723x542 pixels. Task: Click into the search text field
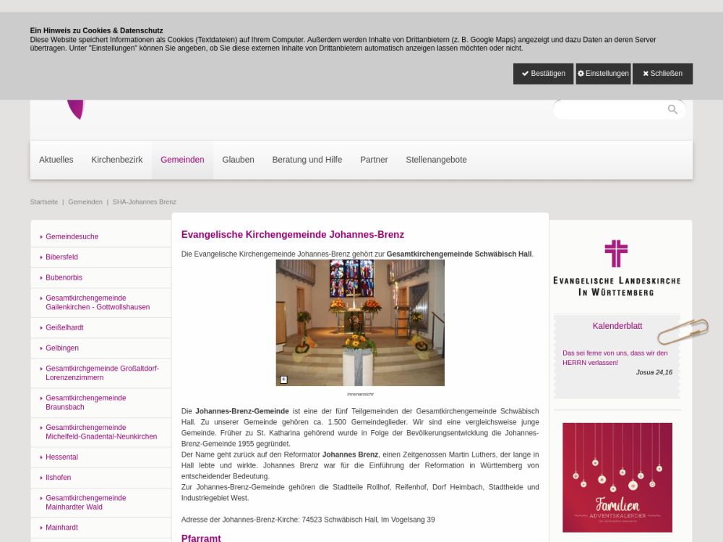(x=609, y=109)
